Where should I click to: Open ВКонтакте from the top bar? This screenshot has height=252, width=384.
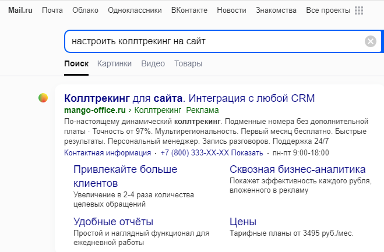click(190, 10)
